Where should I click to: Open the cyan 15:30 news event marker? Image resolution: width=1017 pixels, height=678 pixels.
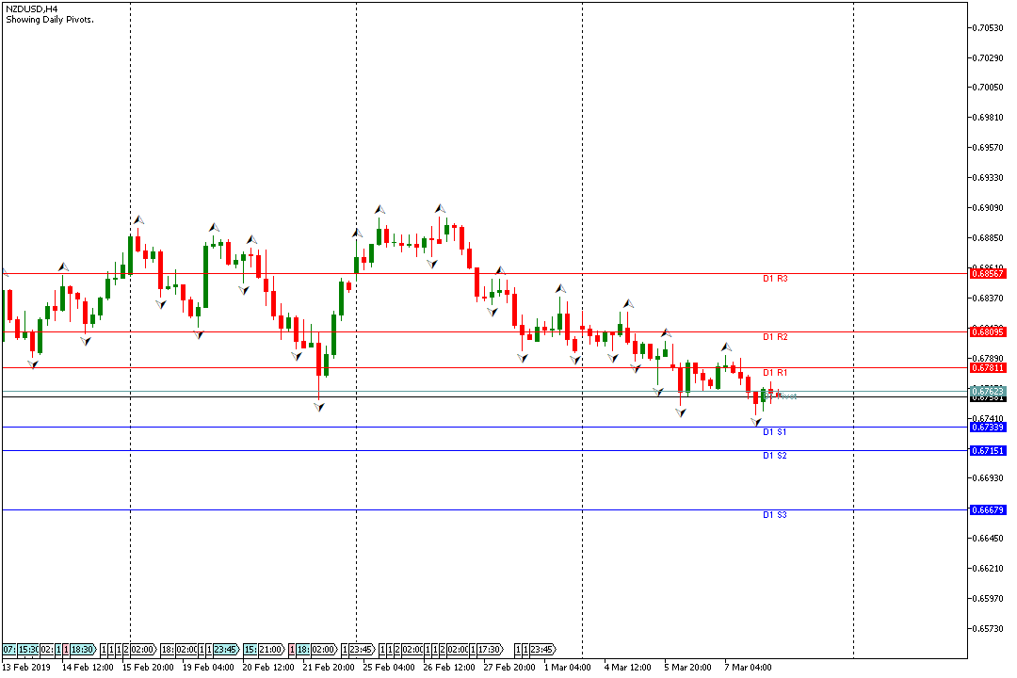pyautogui.click(x=28, y=650)
